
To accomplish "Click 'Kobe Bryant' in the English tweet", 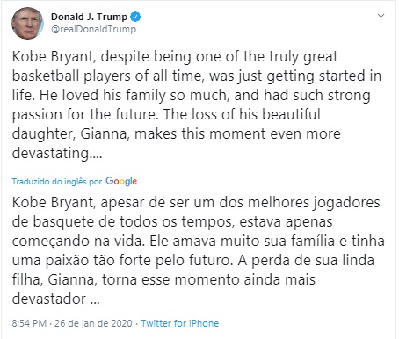I will [54, 56].
